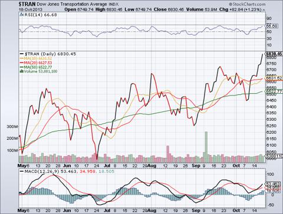The width and height of the screenshot is (283, 214).
Task: Click the 90 level on the RSI axis
Action: point(269,18)
